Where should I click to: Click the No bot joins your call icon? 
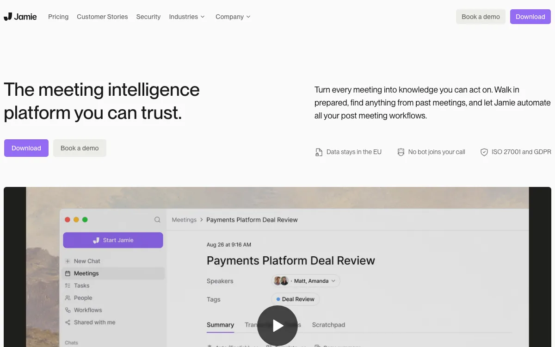click(x=401, y=152)
